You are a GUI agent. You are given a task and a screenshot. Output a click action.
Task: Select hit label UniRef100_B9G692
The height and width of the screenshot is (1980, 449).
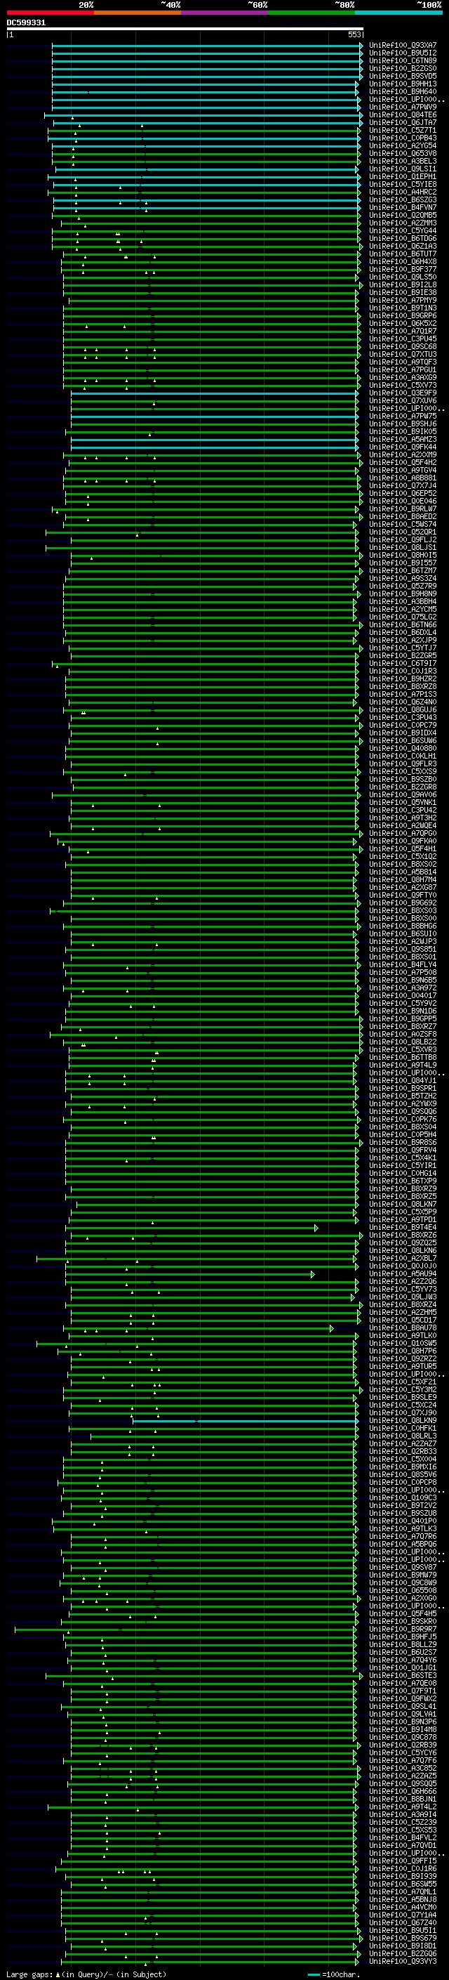pyautogui.click(x=403, y=903)
